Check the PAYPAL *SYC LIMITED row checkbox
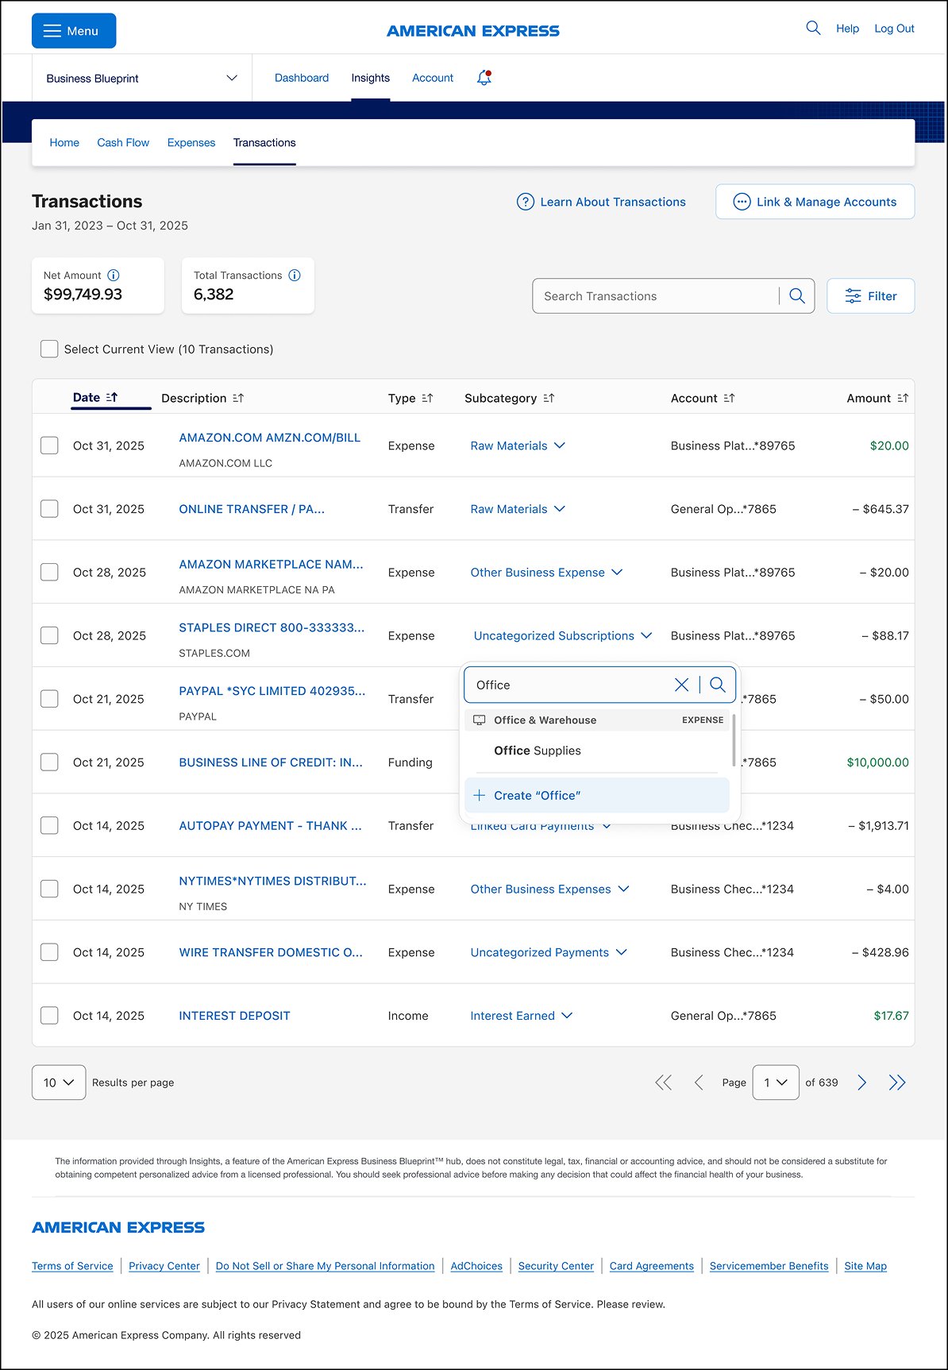The height and width of the screenshot is (1370, 948). click(x=49, y=698)
